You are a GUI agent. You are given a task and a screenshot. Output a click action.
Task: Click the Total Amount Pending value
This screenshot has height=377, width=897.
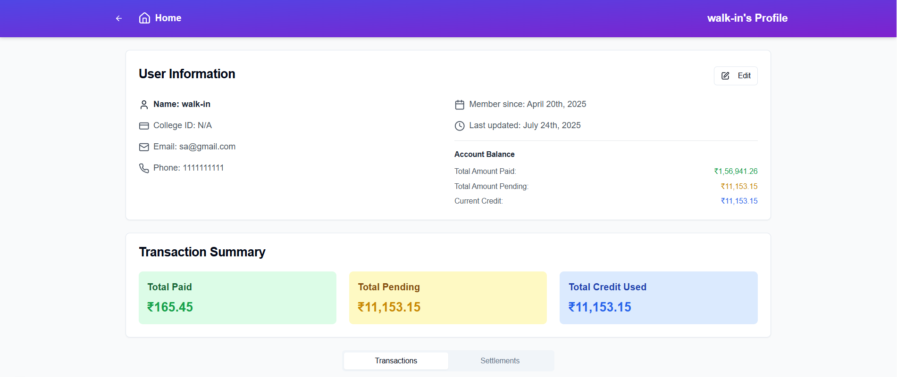pyautogui.click(x=739, y=186)
